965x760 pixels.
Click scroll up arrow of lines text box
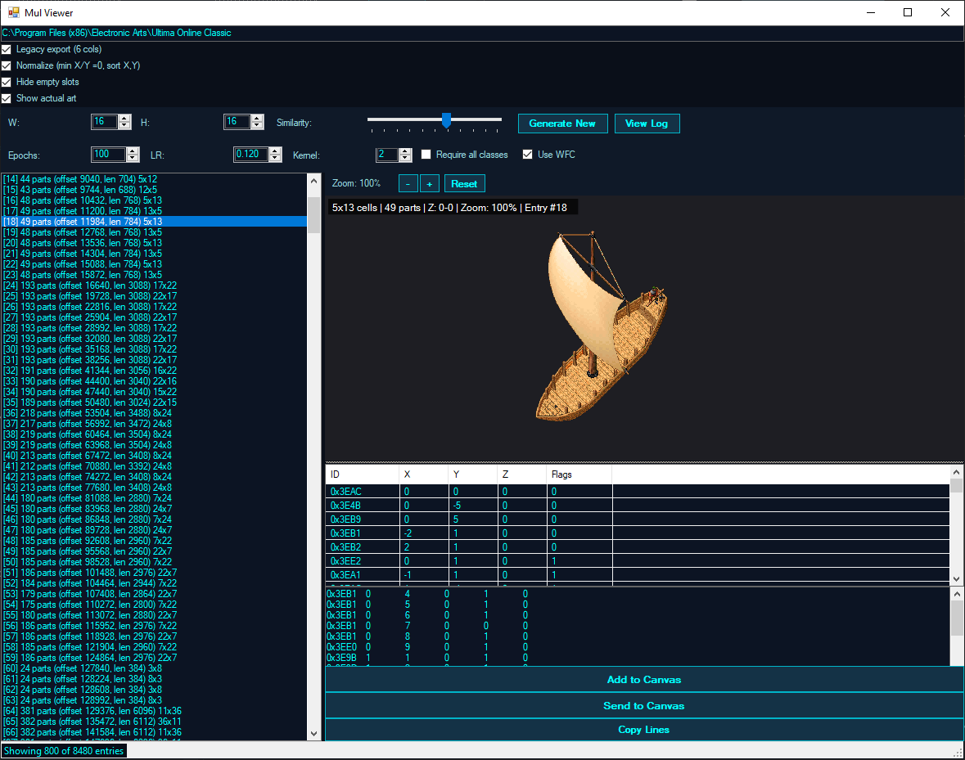click(x=956, y=594)
